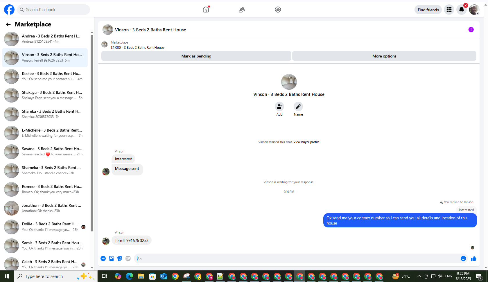Open Shareka's rent house conversation
The height and width of the screenshot is (282, 488).
pyautogui.click(x=45, y=114)
